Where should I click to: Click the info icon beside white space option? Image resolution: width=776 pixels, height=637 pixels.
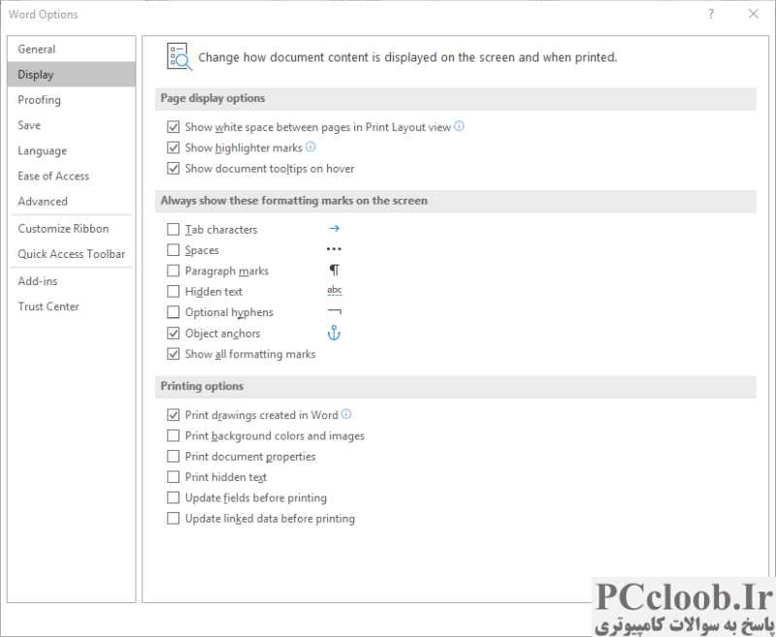click(459, 126)
